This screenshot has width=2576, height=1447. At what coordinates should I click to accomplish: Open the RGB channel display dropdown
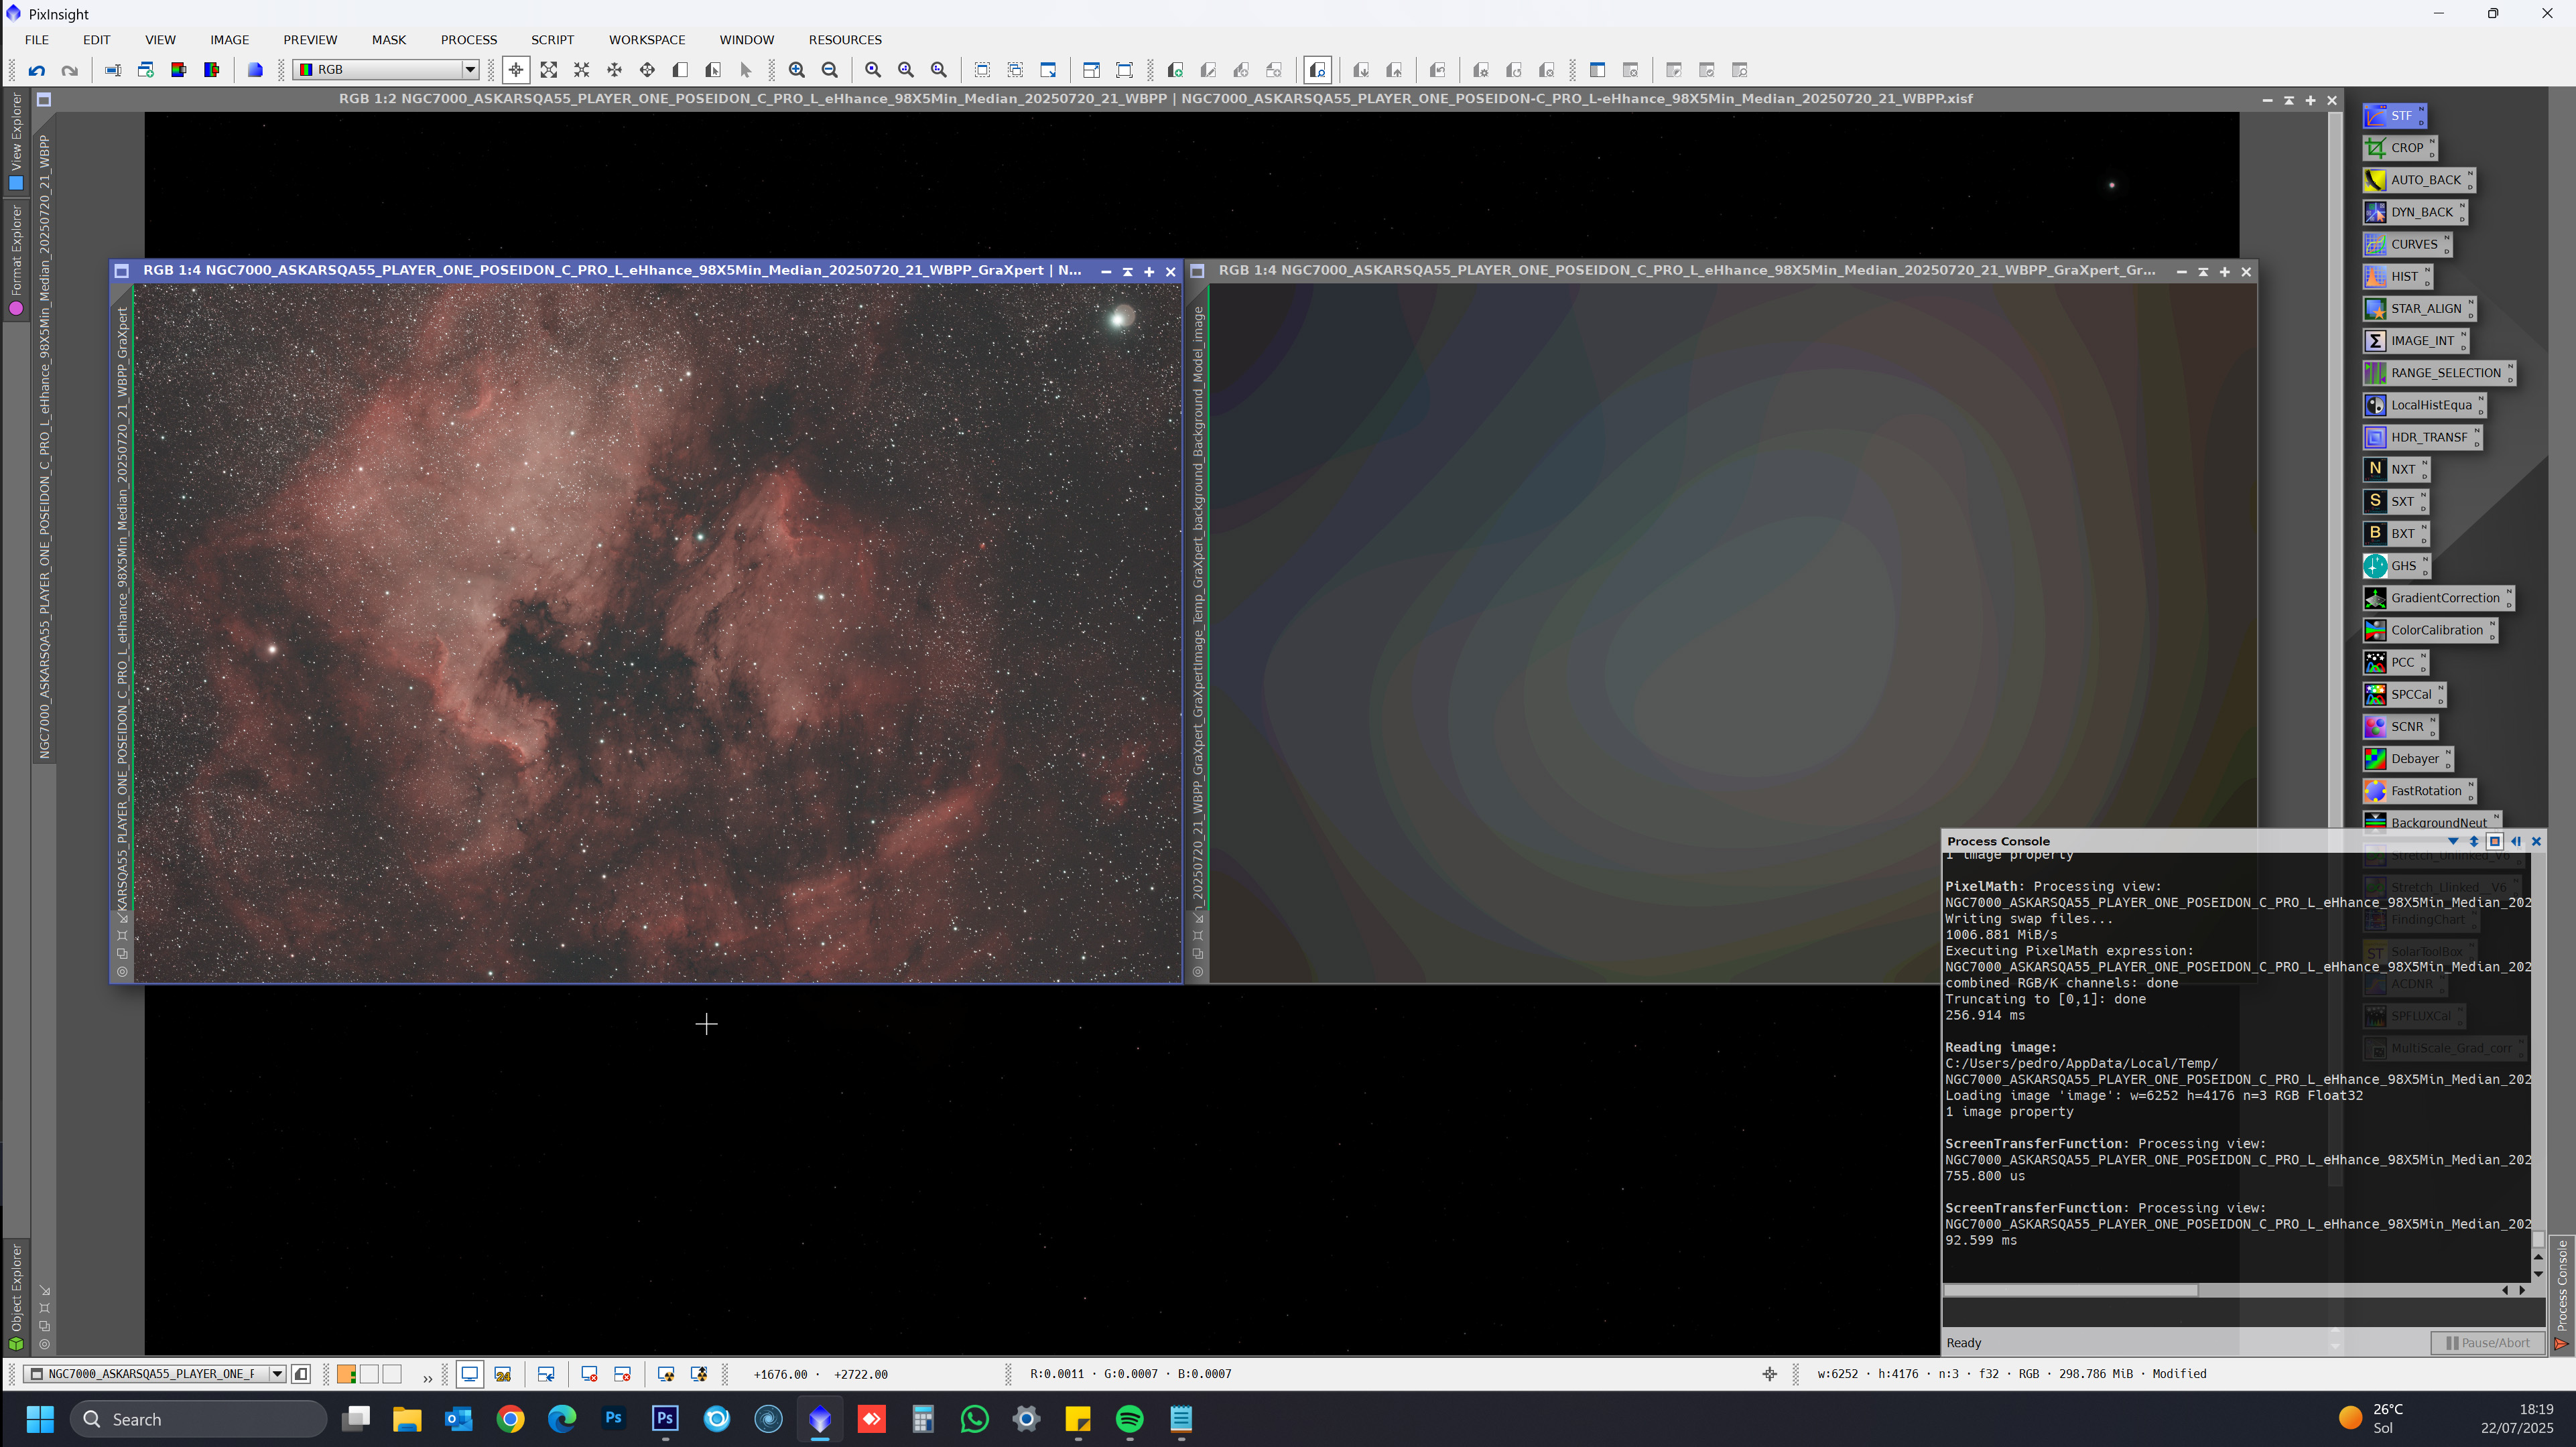[x=469, y=70]
